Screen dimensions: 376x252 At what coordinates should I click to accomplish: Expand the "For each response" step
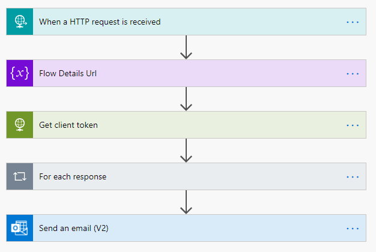click(73, 177)
